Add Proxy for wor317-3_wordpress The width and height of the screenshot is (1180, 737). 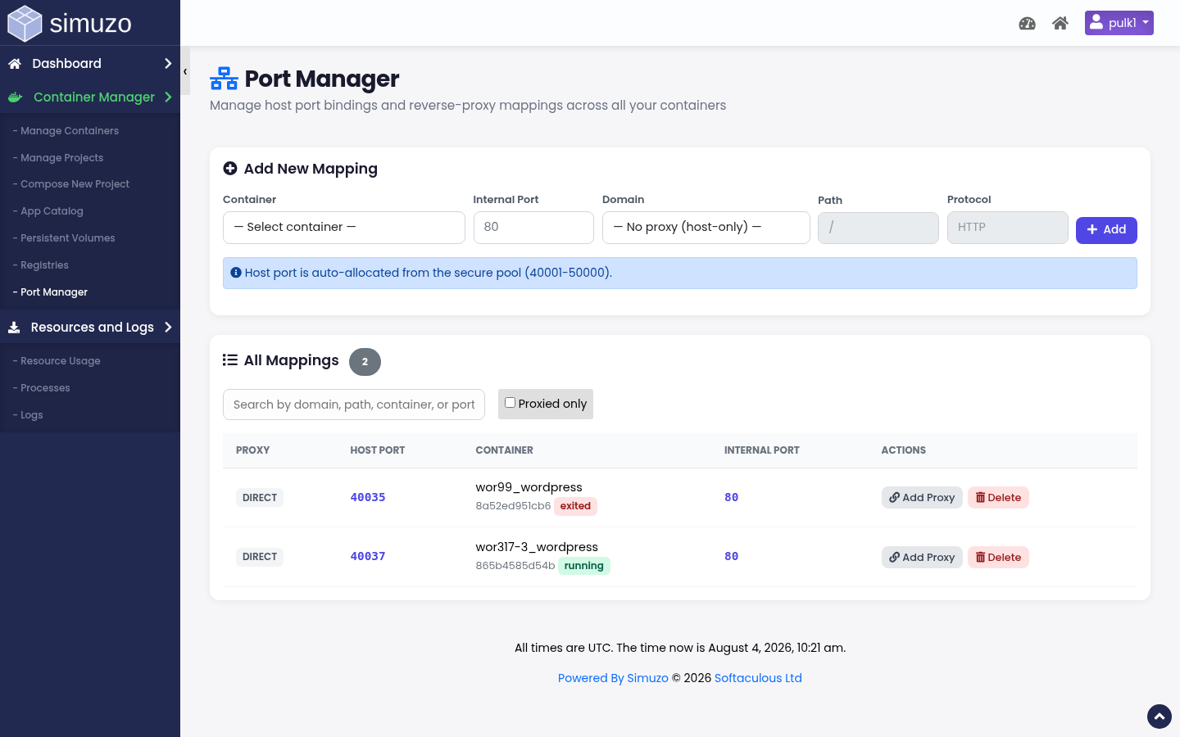pyautogui.click(x=922, y=558)
